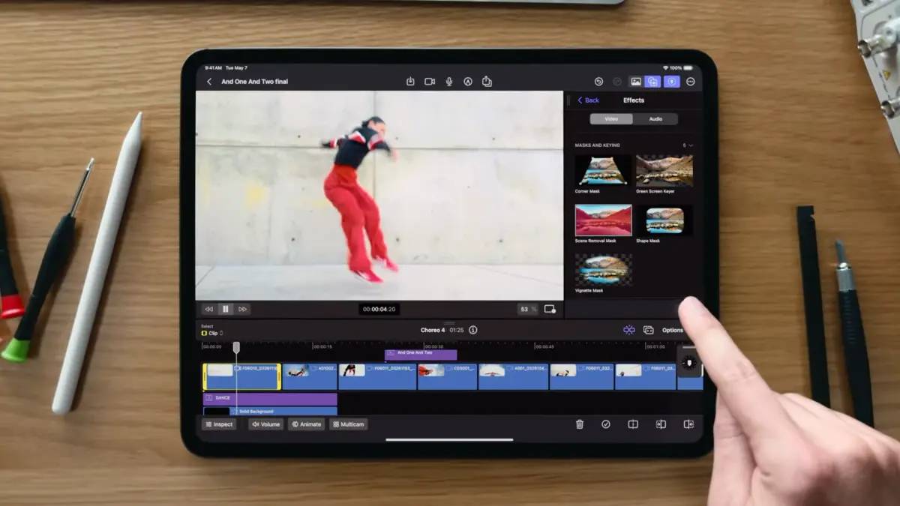Image resolution: width=900 pixels, height=506 pixels.
Task: Delete the selected clip with trash icon
Action: (x=580, y=424)
